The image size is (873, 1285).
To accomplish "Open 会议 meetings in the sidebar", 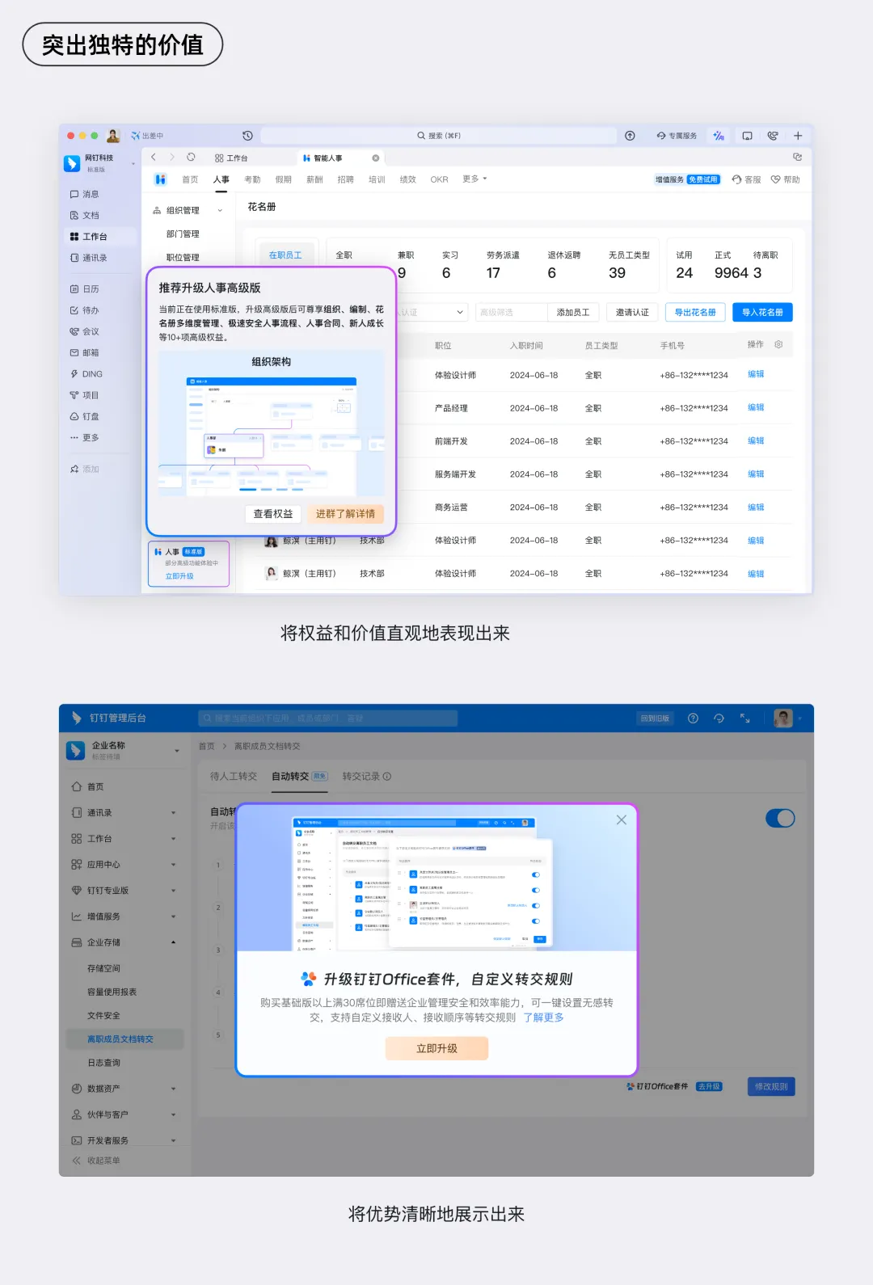I will coord(84,331).
